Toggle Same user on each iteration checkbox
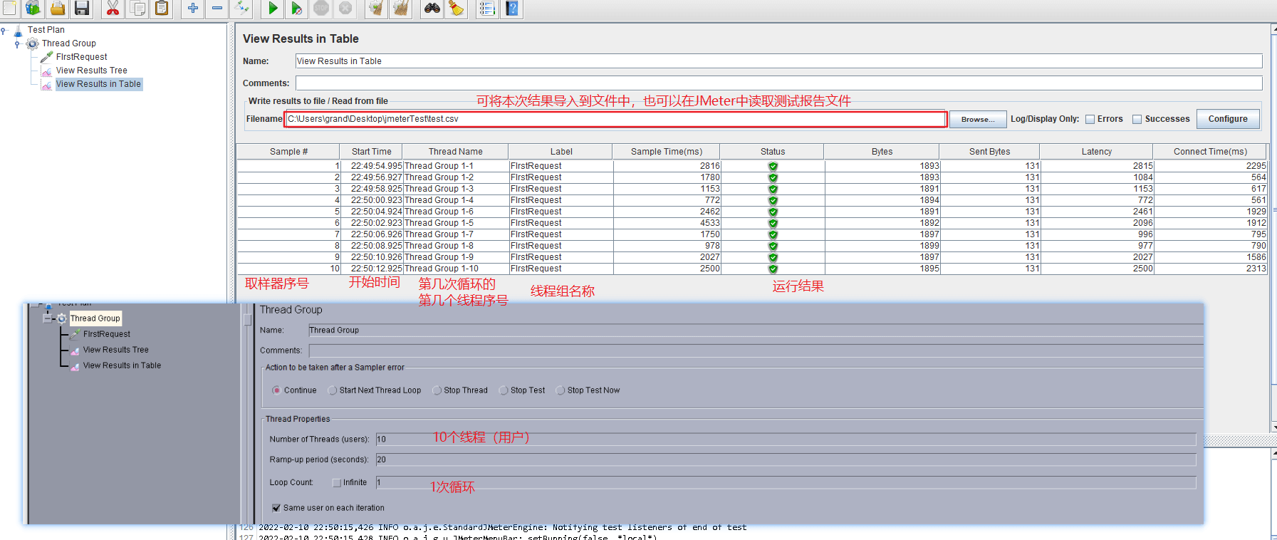The width and height of the screenshot is (1277, 540). pyautogui.click(x=276, y=508)
